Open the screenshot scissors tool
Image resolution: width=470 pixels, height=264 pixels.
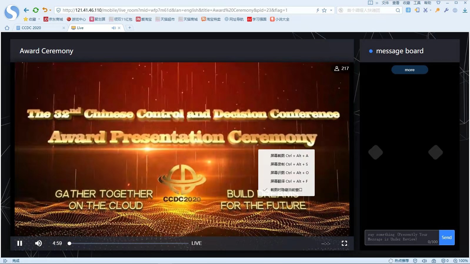(x=425, y=10)
